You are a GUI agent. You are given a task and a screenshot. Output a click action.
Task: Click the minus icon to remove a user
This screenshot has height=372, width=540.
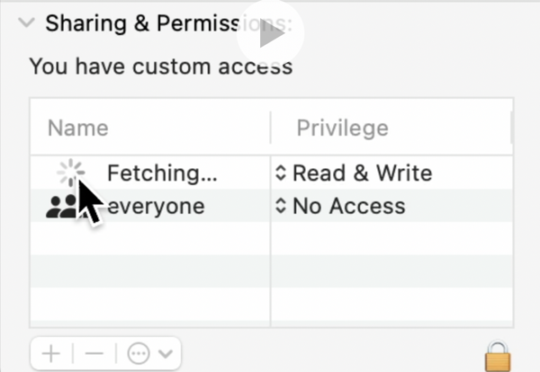pyautogui.click(x=94, y=353)
